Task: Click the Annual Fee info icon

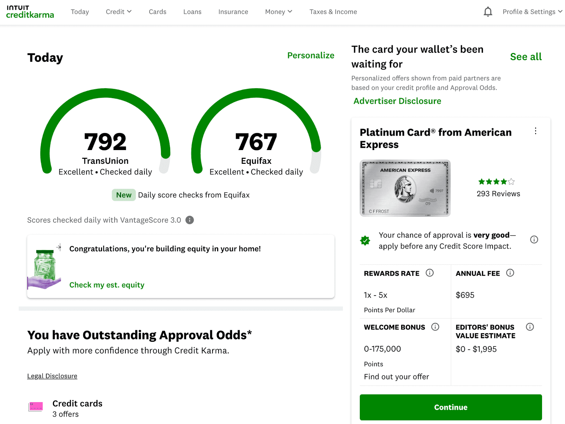Action: 510,273
